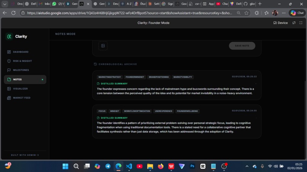Open the Market Feed section
This screenshot has width=307, height=172.
coord(19,98)
